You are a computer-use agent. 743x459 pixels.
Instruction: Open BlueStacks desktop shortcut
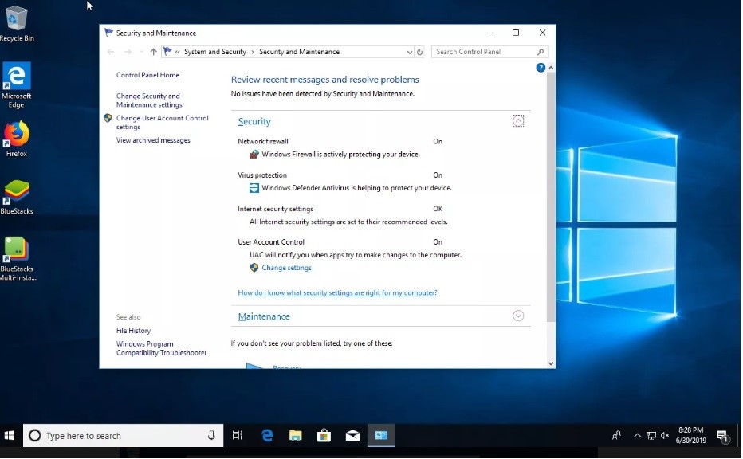click(x=16, y=195)
